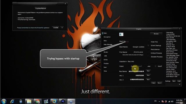Click the res. 2 text field

tap(136, 80)
